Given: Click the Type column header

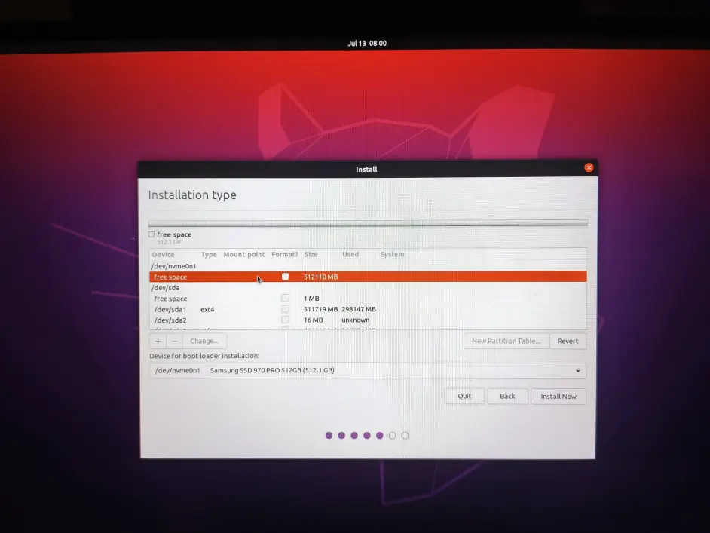Looking at the screenshot, I should tap(209, 255).
